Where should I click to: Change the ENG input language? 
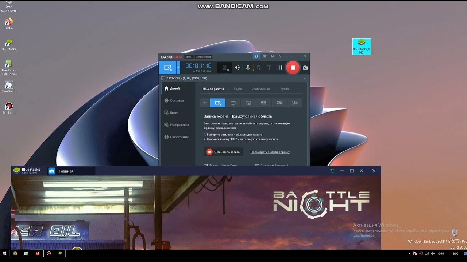click(x=441, y=253)
